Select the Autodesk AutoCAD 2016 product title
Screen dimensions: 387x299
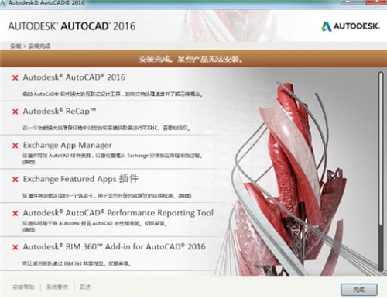coord(74,77)
